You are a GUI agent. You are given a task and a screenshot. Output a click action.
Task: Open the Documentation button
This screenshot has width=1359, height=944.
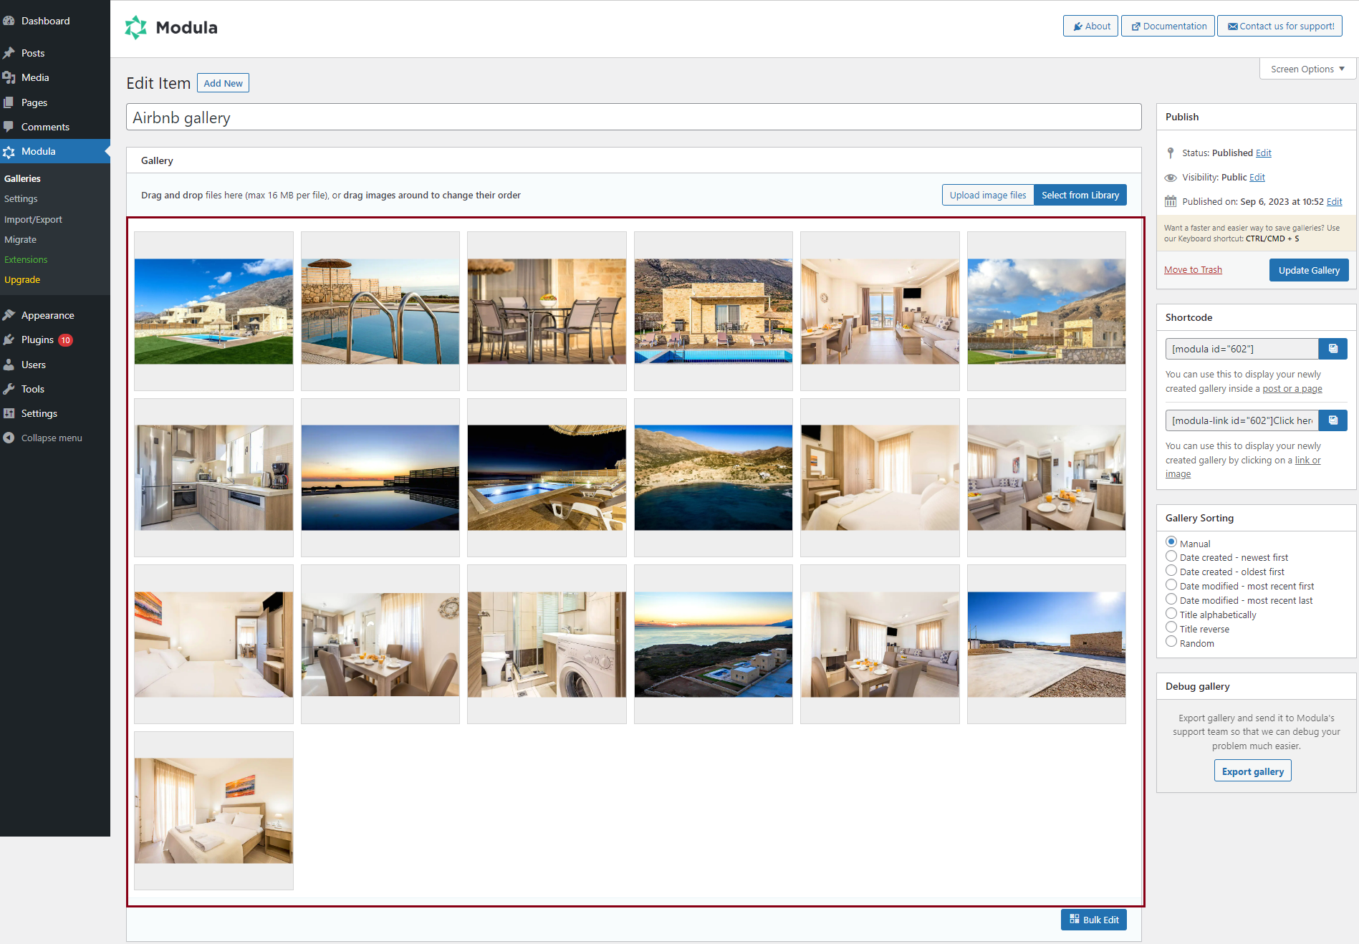pyautogui.click(x=1168, y=26)
